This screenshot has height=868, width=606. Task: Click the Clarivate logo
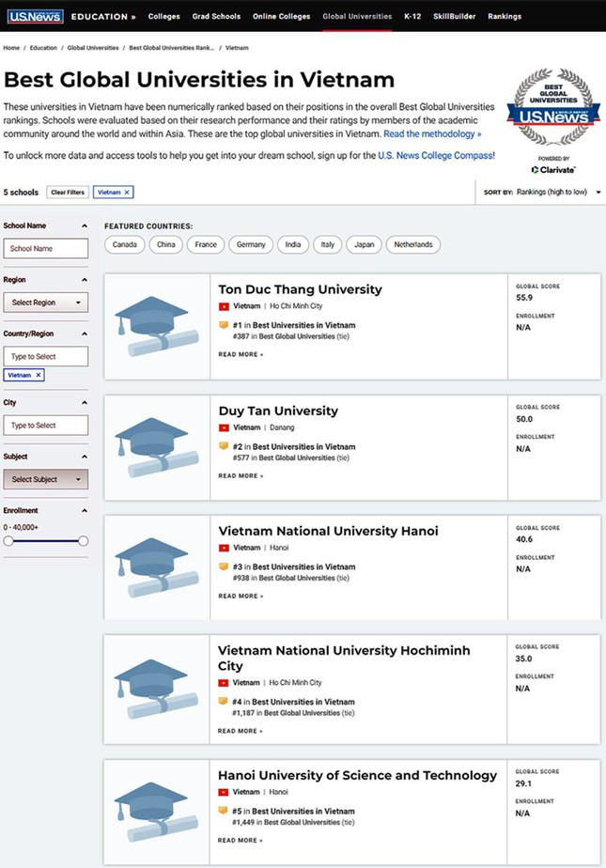click(553, 170)
